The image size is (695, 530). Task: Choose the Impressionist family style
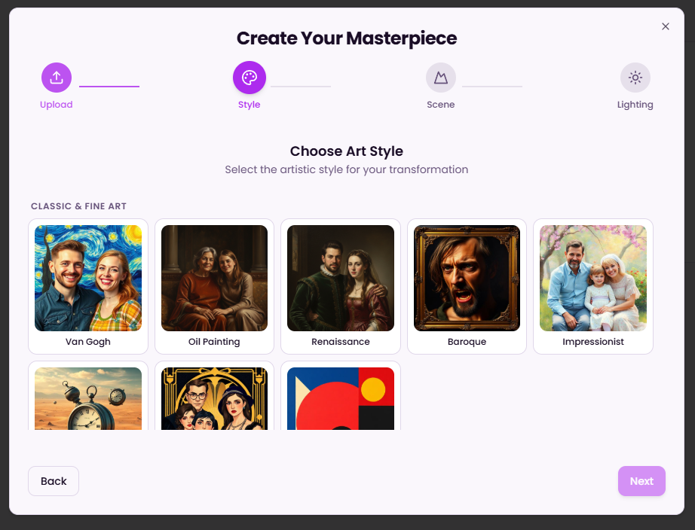tap(593, 279)
